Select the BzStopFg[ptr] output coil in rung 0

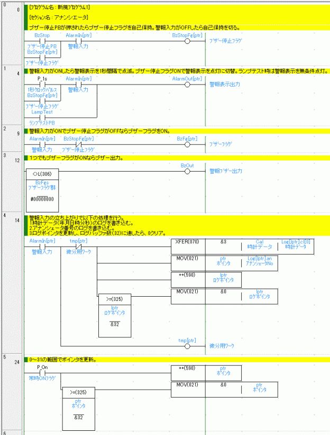187,41
